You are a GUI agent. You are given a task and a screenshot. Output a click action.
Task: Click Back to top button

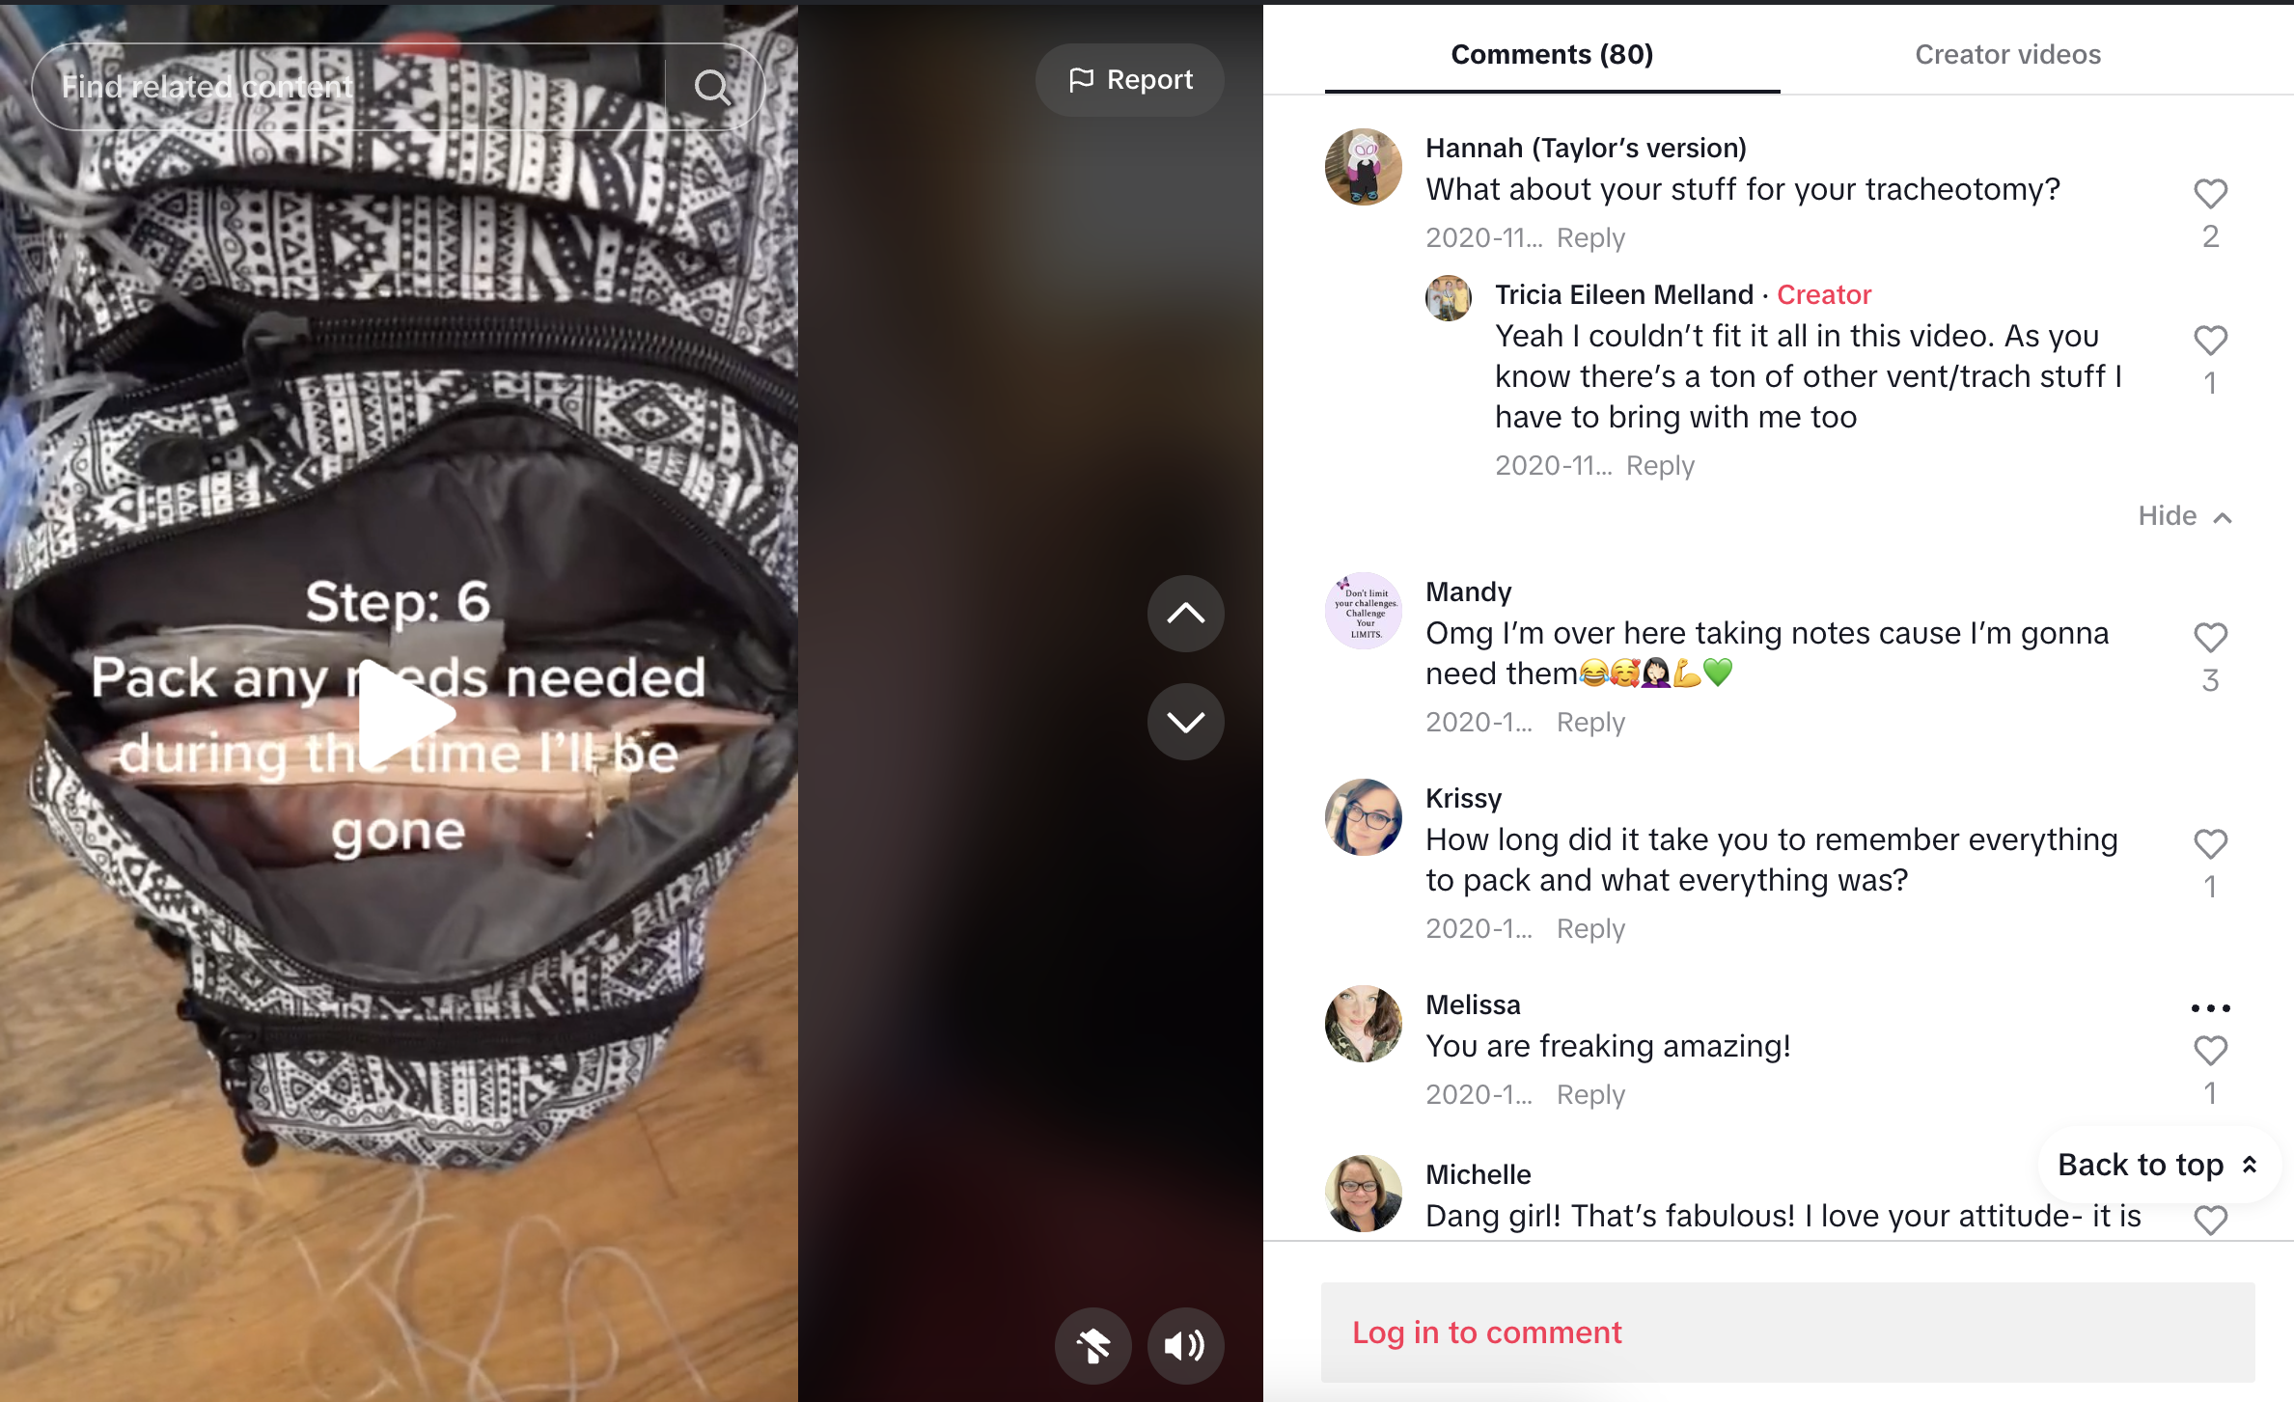[2159, 1165]
